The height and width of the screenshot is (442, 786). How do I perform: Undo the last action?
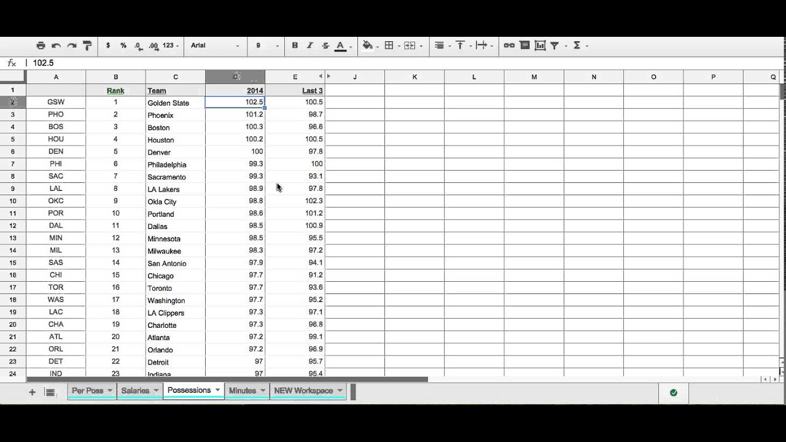click(56, 45)
